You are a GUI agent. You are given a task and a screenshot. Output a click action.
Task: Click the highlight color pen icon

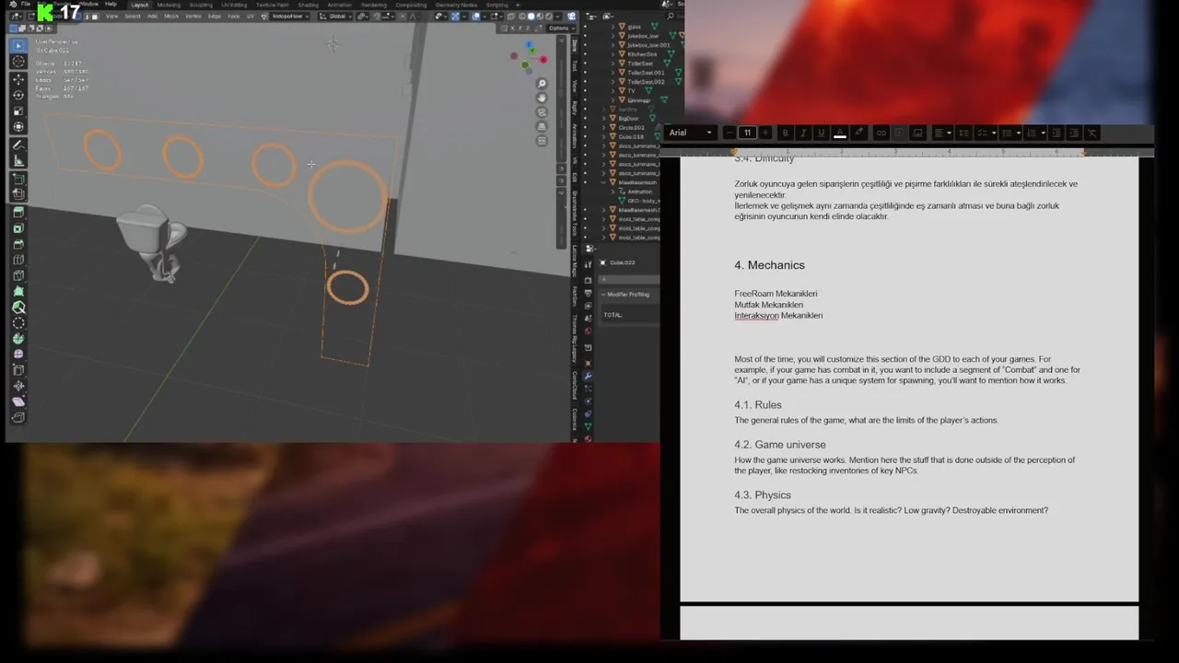coord(858,133)
